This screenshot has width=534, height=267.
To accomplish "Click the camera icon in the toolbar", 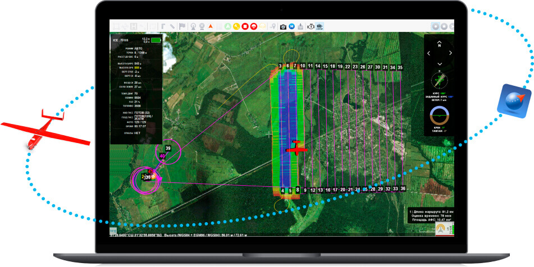I will 283,26.
